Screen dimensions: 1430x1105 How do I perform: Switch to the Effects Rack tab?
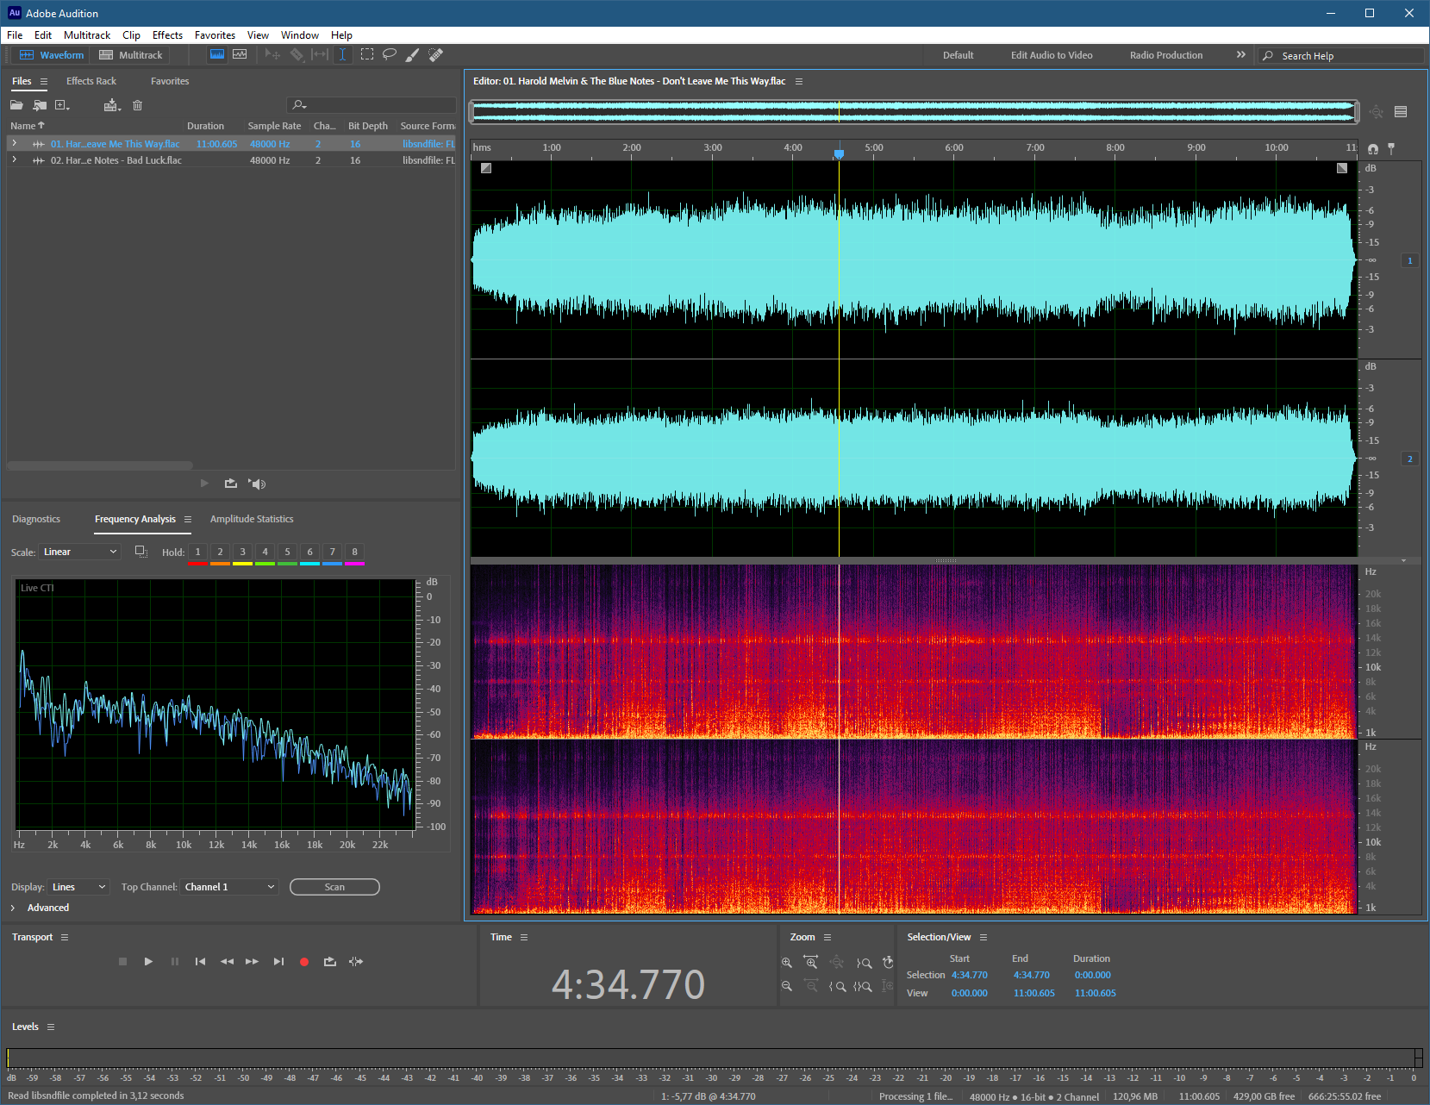click(x=91, y=81)
